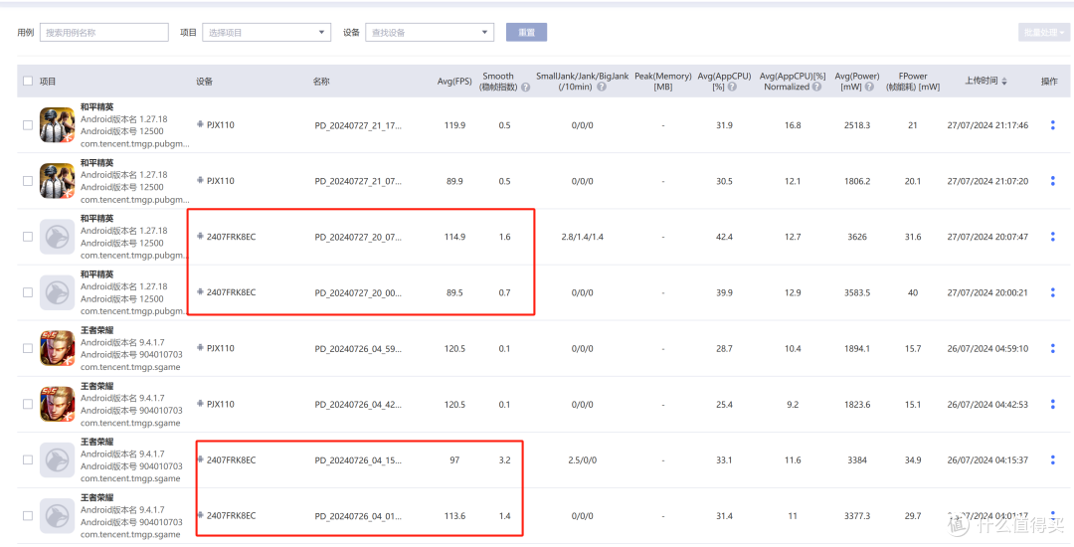Check the box for row PD_20240726_04_59
This screenshot has height=547, width=1074.
pos(28,348)
